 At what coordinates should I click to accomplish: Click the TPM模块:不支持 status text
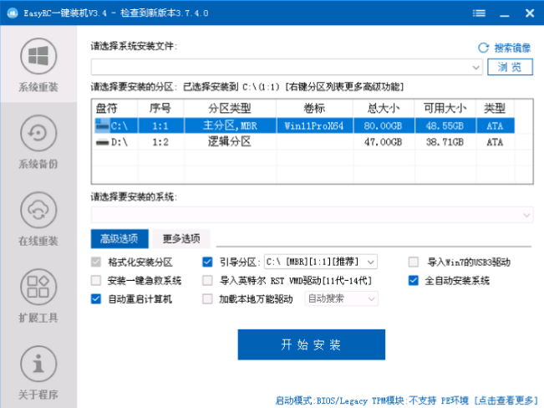[x=404, y=400]
